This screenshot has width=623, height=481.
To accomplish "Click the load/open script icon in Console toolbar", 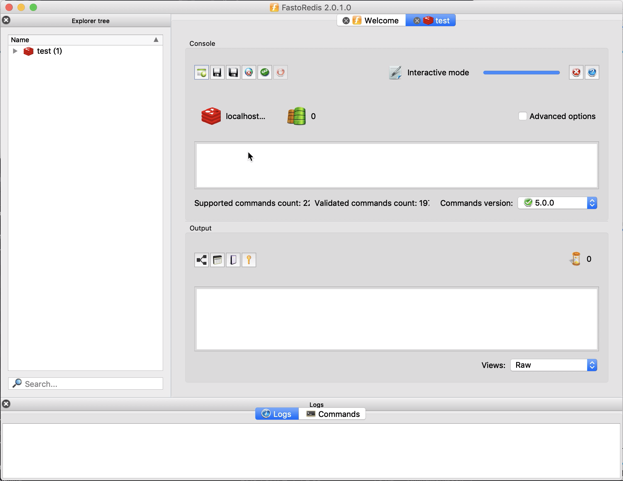I will click(202, 72).
